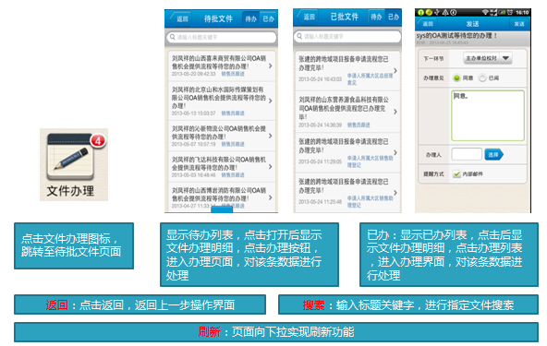The width and height of the screenshot is (547, 346).
Task: Tap the alarm clock icon in status bar
Action: [510, 13]
